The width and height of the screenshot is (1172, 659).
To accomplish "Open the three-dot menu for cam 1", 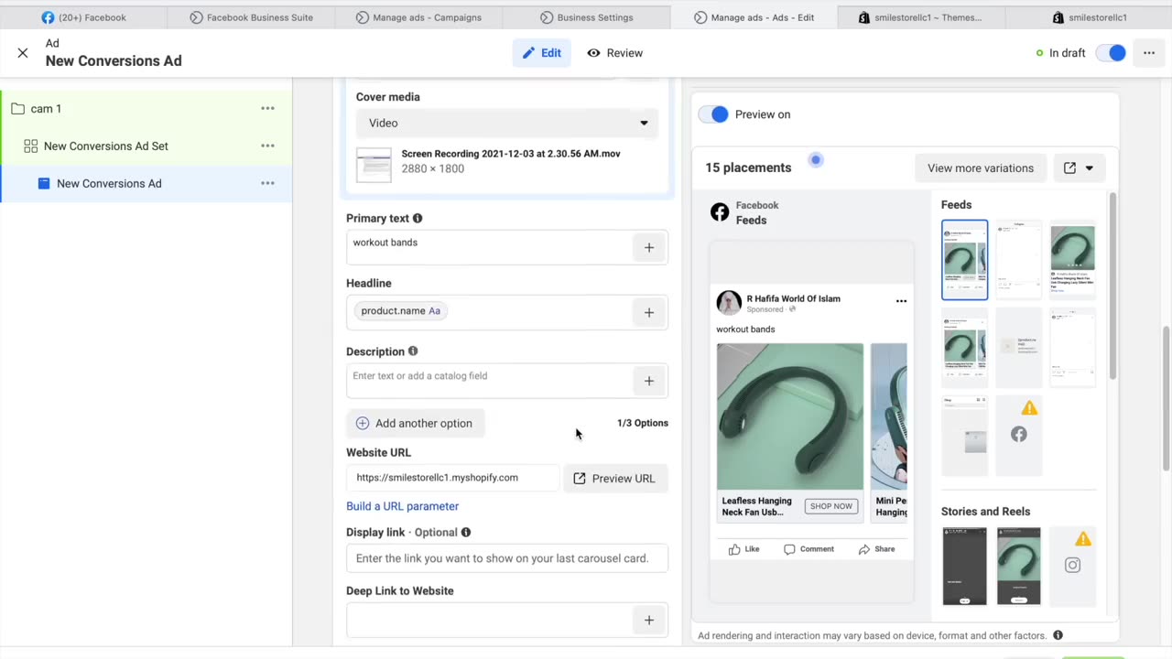I will point(267,108).
